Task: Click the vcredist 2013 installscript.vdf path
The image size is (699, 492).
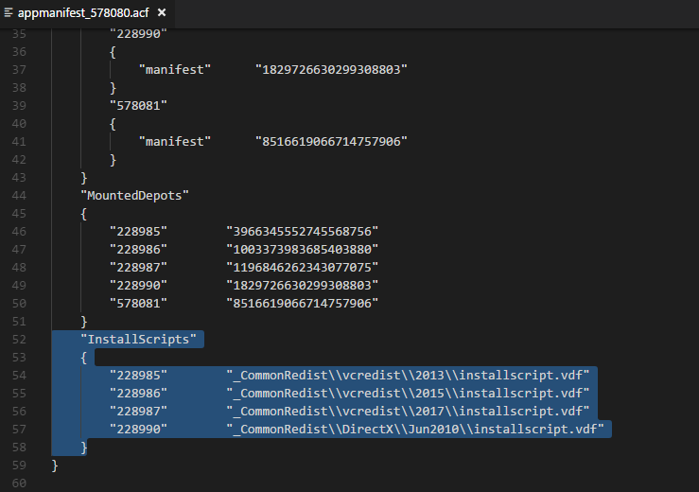Action: [408, 375]
